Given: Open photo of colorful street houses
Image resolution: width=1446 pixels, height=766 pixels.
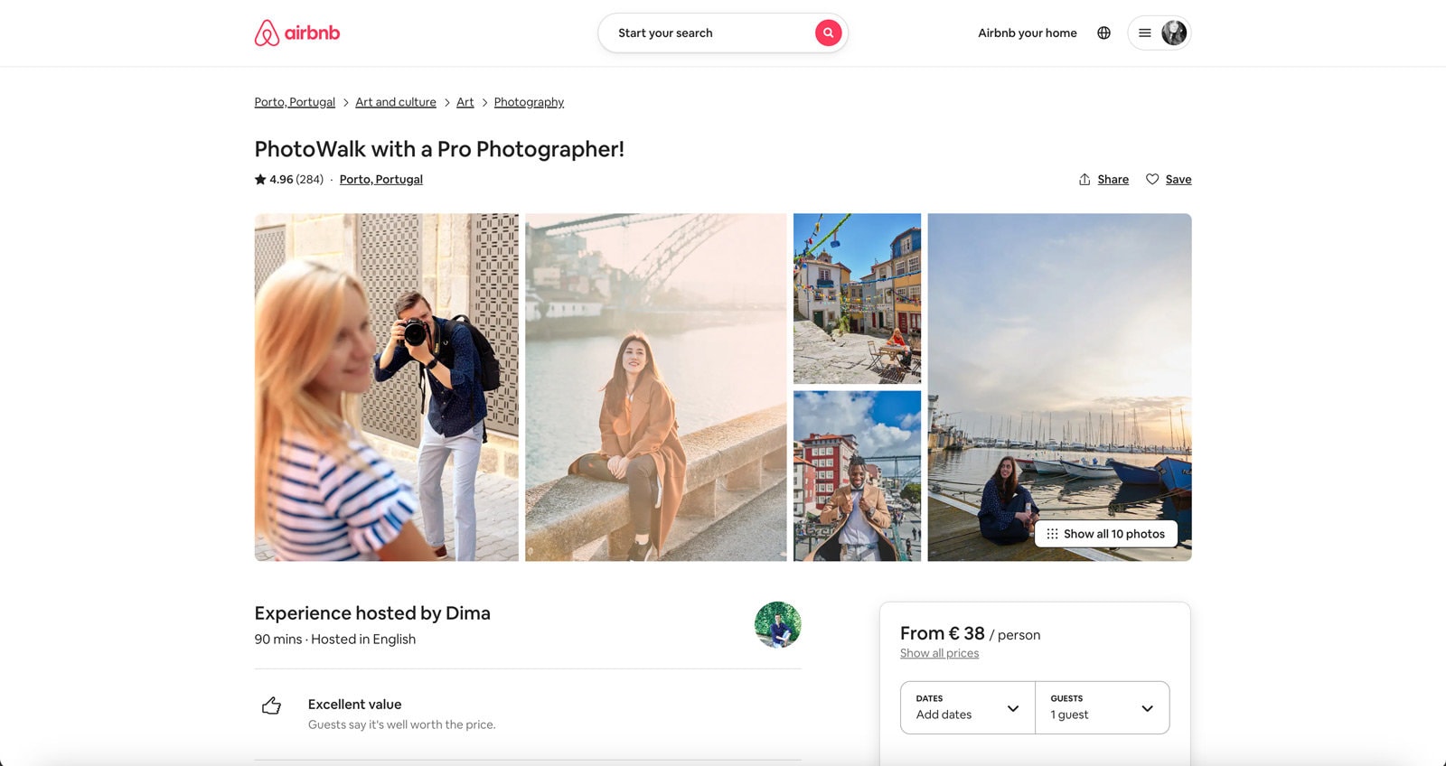Looking at the screenshot, I should (857, 298).
